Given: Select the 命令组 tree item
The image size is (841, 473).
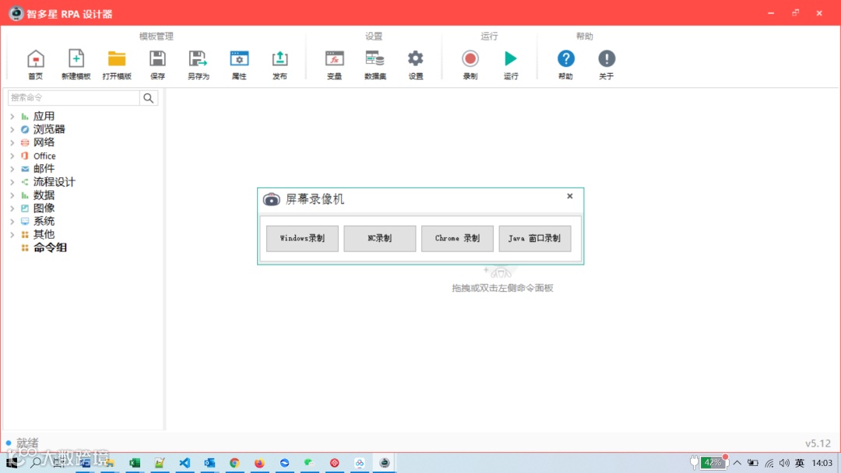Looking at the screenshot, I should point(50,247).
